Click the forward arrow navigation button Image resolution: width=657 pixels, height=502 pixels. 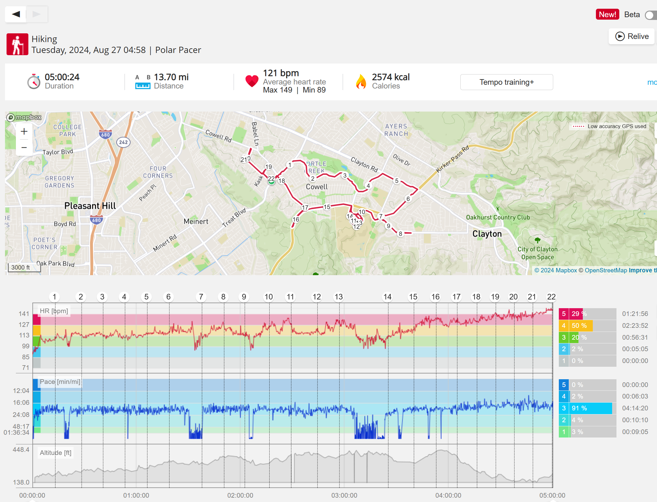pyautogui.click(x=36, y=14)
